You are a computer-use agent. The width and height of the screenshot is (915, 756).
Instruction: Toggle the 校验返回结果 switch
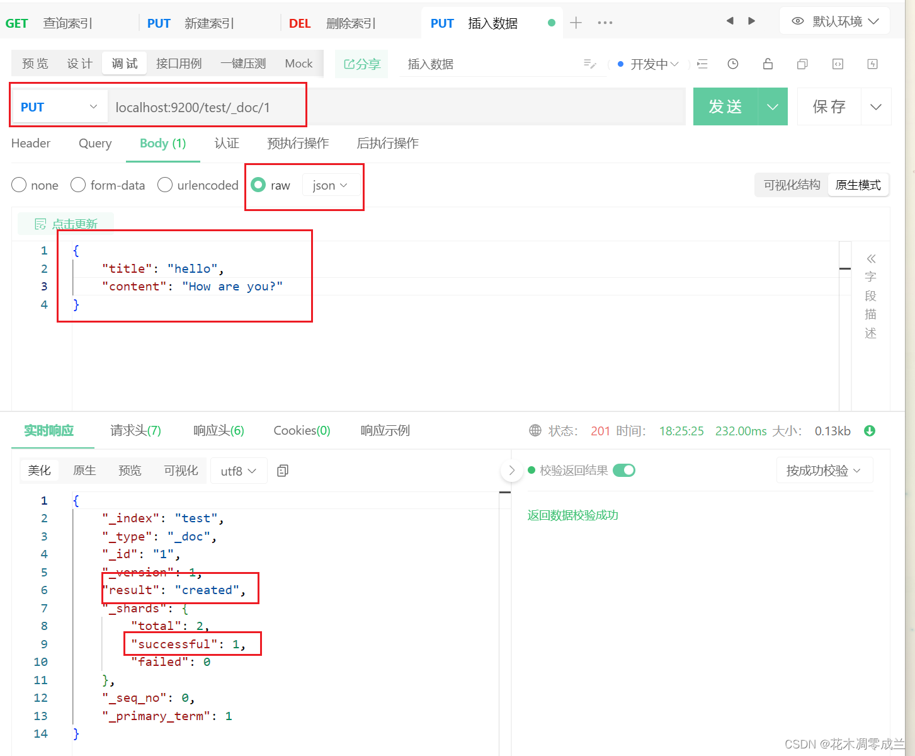624,470
